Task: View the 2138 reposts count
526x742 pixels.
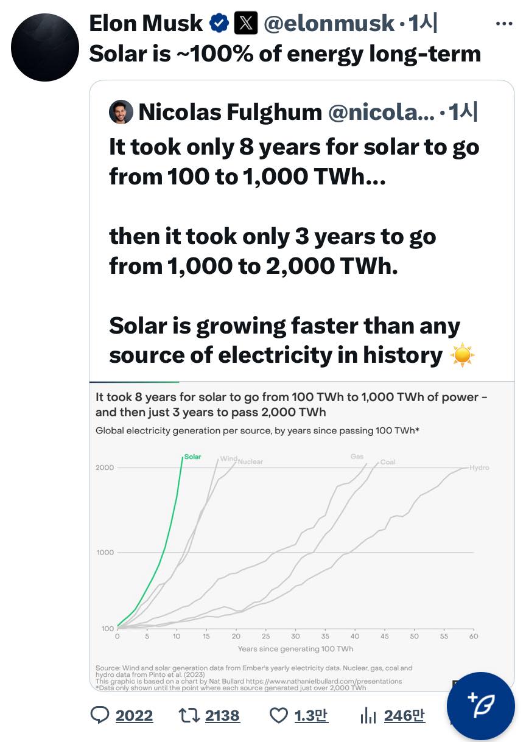Action: point(222,716)
